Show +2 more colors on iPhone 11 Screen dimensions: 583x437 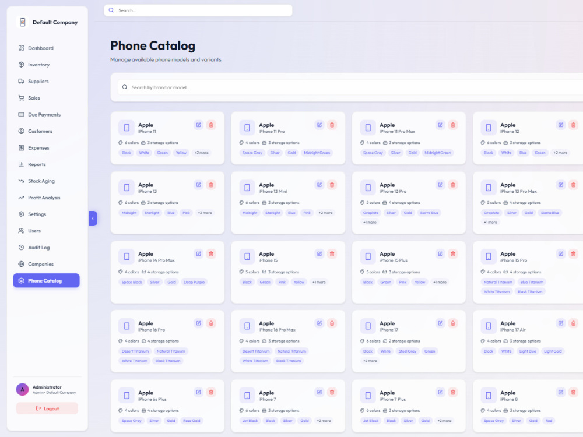(202, 153)
